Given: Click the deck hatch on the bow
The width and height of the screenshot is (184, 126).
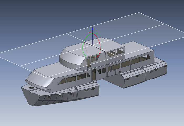Looking at the screenshot, I should tap(31, 88).
